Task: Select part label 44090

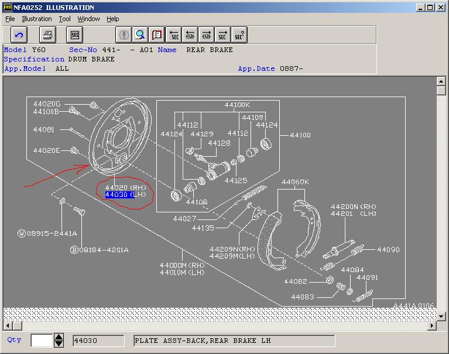Action: (x=388, y=249)
